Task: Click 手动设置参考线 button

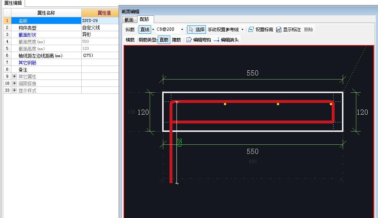Action: [x=223, y=29]
